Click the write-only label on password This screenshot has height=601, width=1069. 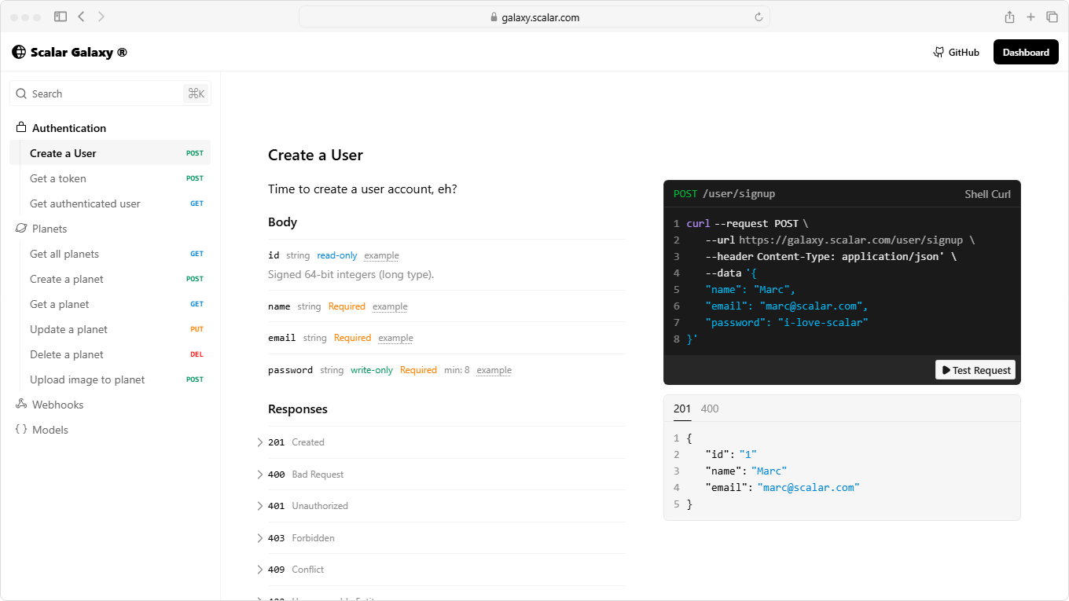point(372,370)
